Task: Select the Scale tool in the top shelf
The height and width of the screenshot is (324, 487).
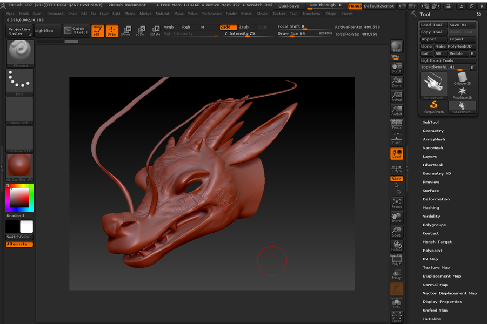Action: (x=140, y=31)
